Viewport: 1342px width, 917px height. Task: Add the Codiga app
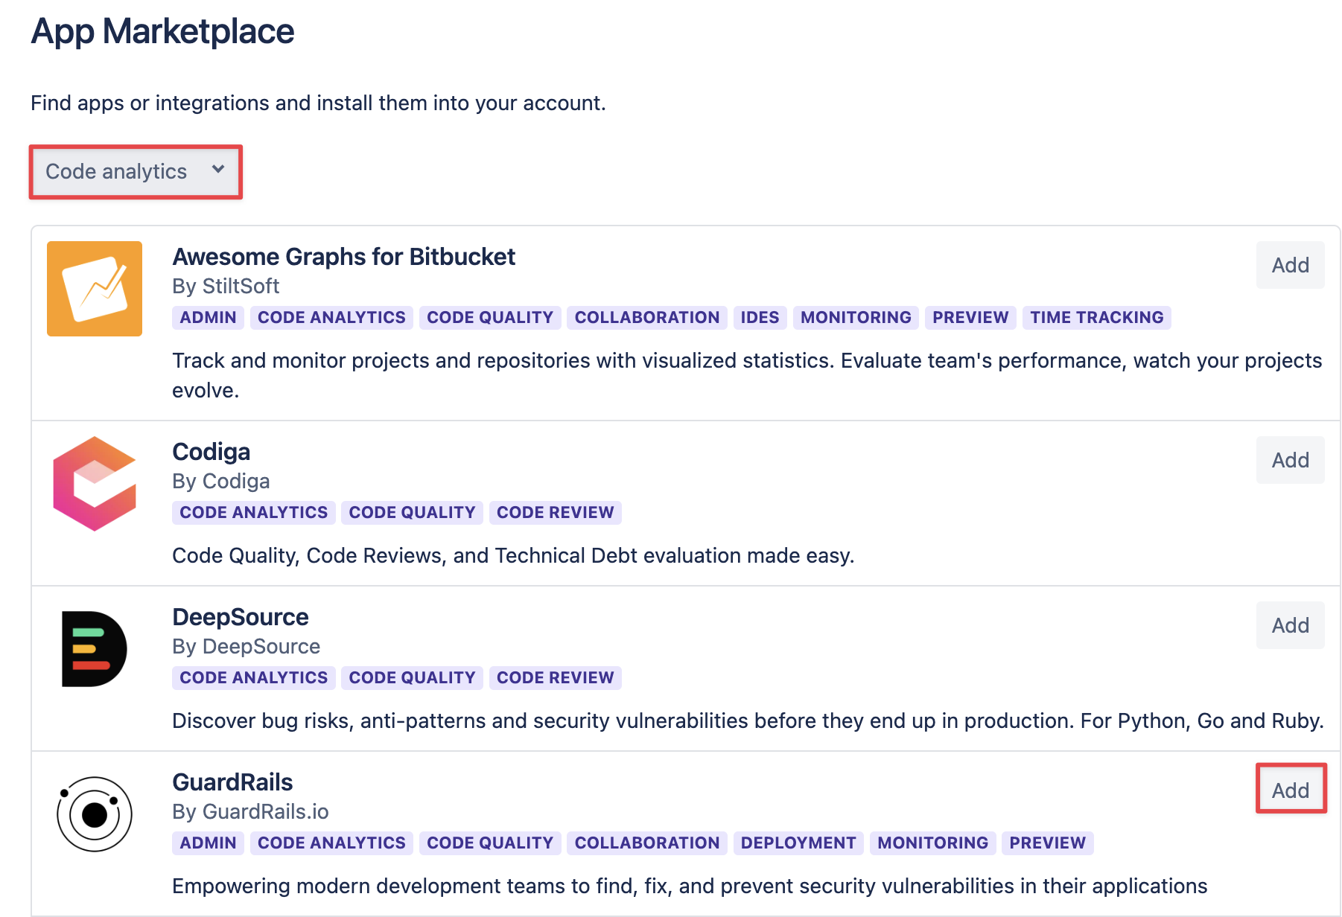pyautogui.click(x=1291, y=460)
